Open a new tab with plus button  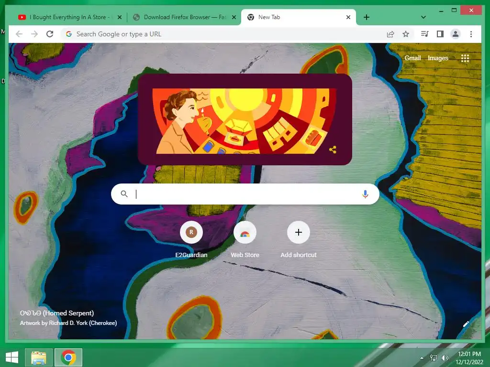[x=367, y=17]
